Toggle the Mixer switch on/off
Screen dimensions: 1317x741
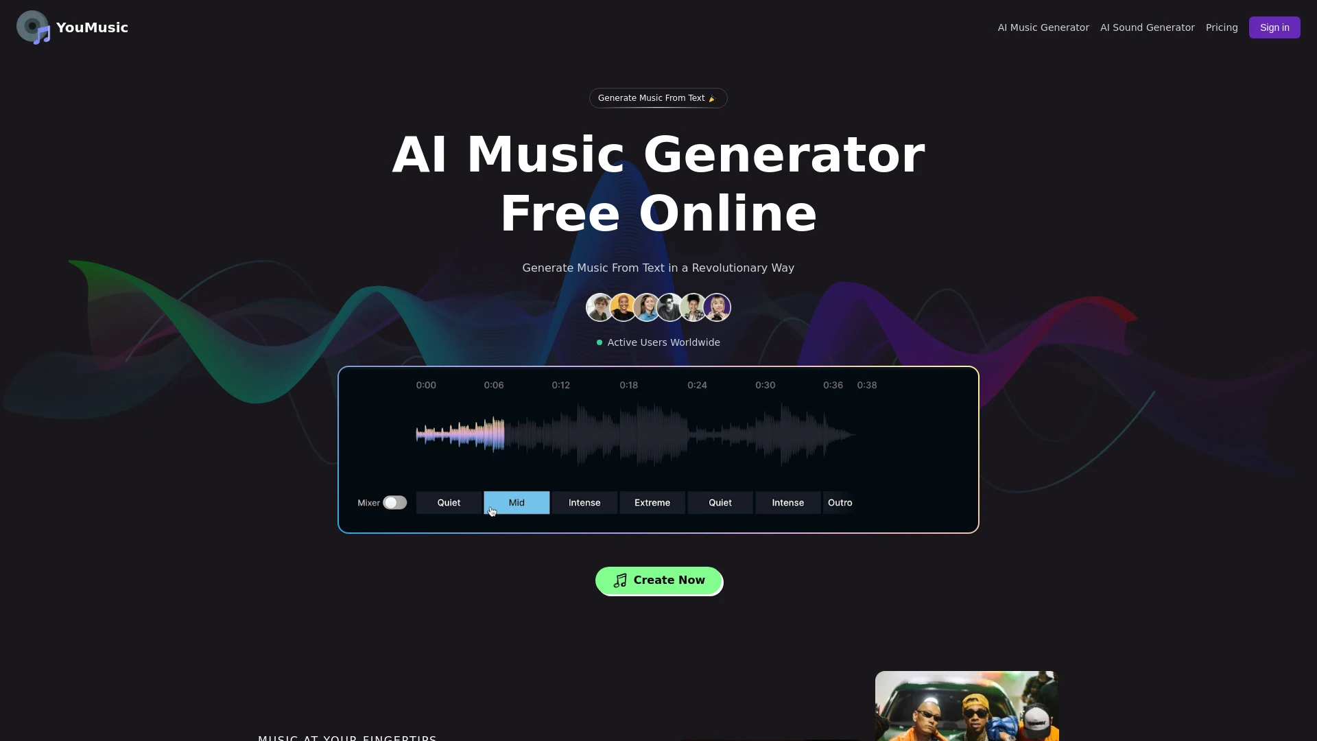point(395,502)
